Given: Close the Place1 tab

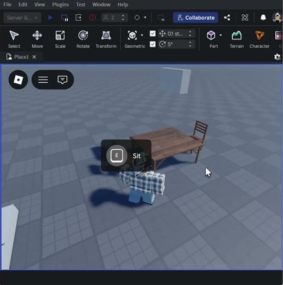Looking at the screenshot, I should click(x=34, y=57).
